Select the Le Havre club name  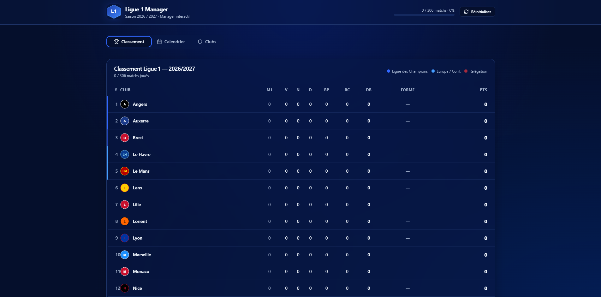(142, 154)
